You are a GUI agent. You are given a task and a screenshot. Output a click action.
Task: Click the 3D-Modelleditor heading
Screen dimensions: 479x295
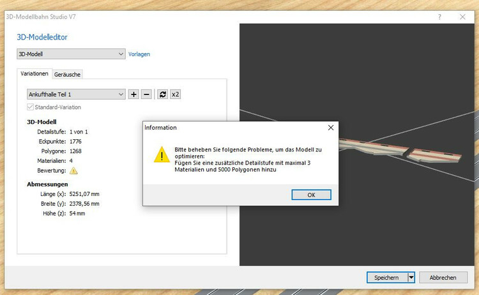coord(42,37)
